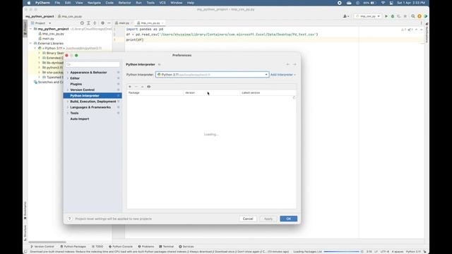Open the Add Interpreter dropdown link
Screen dimensions: 452x254
(283, 75)
